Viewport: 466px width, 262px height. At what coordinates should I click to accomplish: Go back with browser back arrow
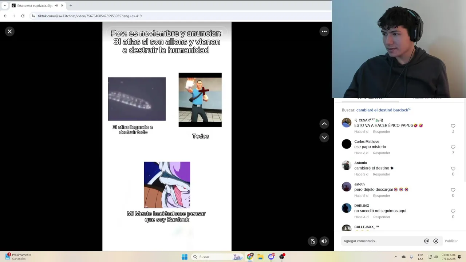click(x=5, y=16)
